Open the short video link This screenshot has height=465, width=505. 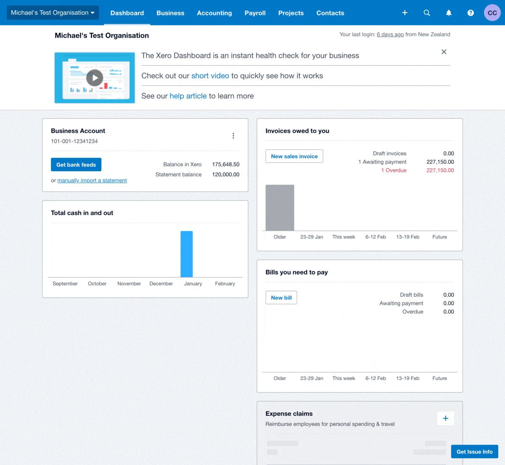tap(210, 76)
